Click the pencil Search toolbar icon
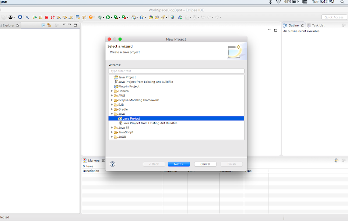The image size is (348, 221). (x=163, y=17)
